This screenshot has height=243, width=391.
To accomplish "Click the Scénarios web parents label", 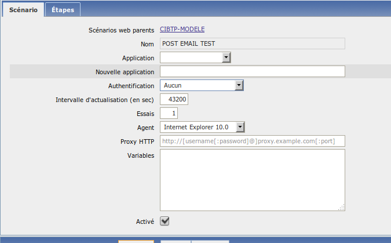I will 121,30.
